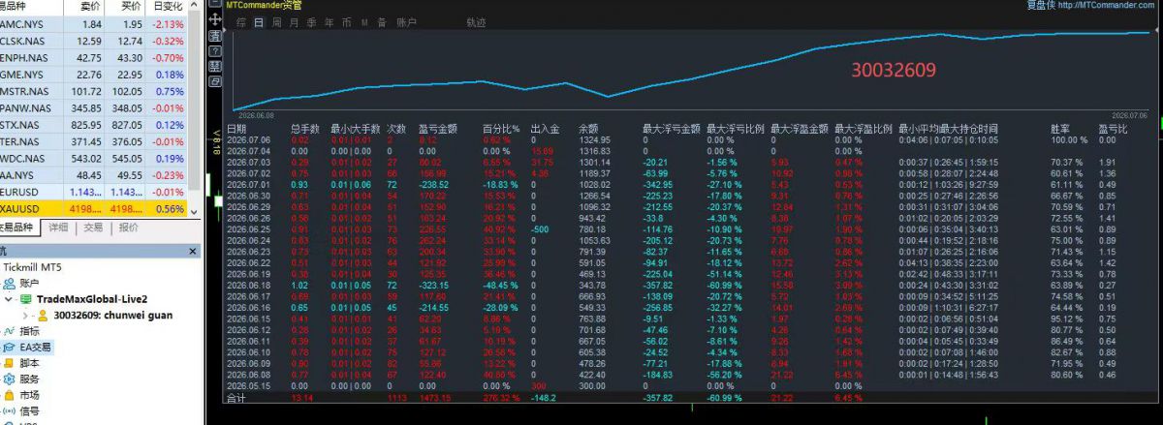Close the navigator panel with X

click(x=194, y=250)
